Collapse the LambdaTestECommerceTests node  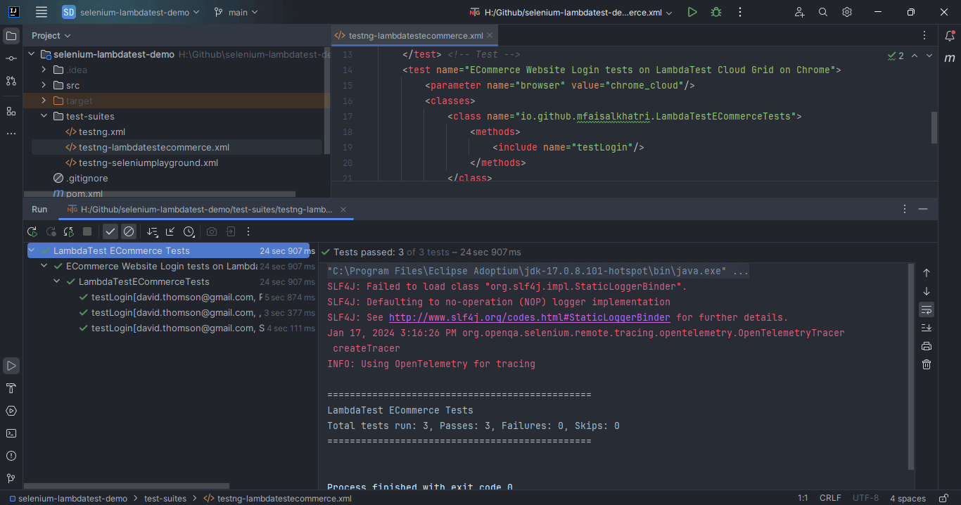pos(56,281)
